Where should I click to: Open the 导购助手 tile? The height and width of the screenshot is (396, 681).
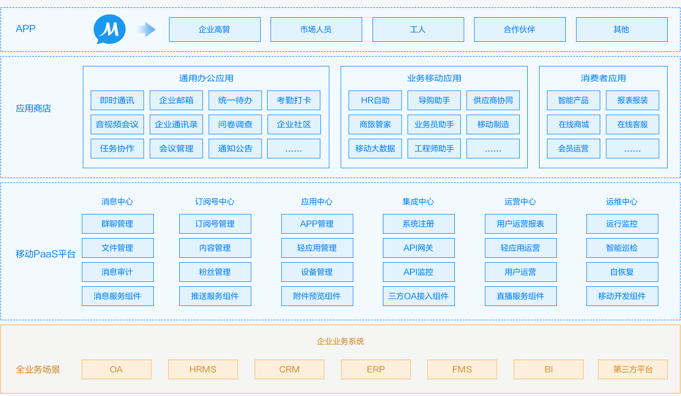click(x=434, y=100)
